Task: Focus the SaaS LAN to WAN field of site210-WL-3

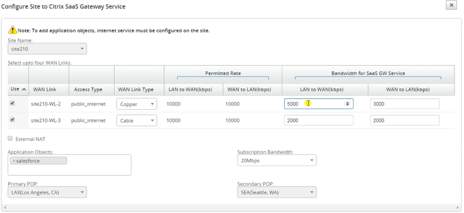Action: [x=319, y=120]
